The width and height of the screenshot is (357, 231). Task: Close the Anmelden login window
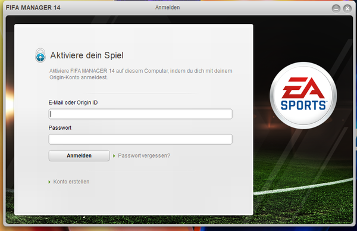[x=347, y=9]
